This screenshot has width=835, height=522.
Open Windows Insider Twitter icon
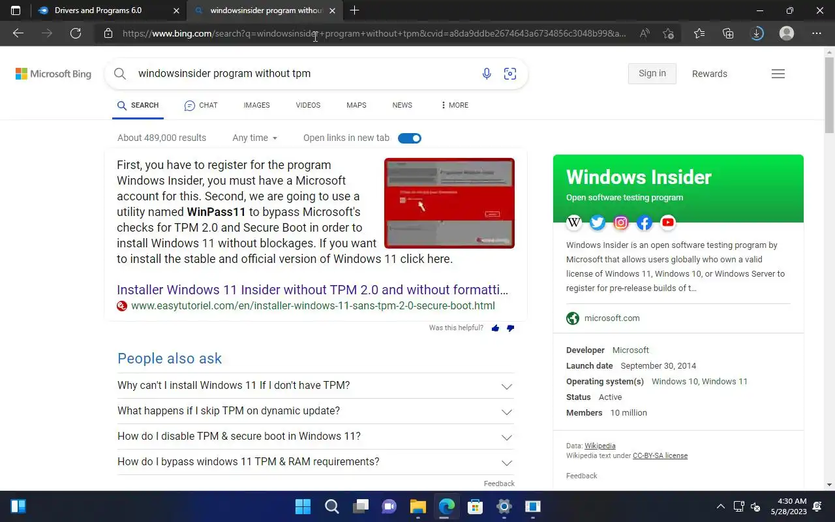598,223
